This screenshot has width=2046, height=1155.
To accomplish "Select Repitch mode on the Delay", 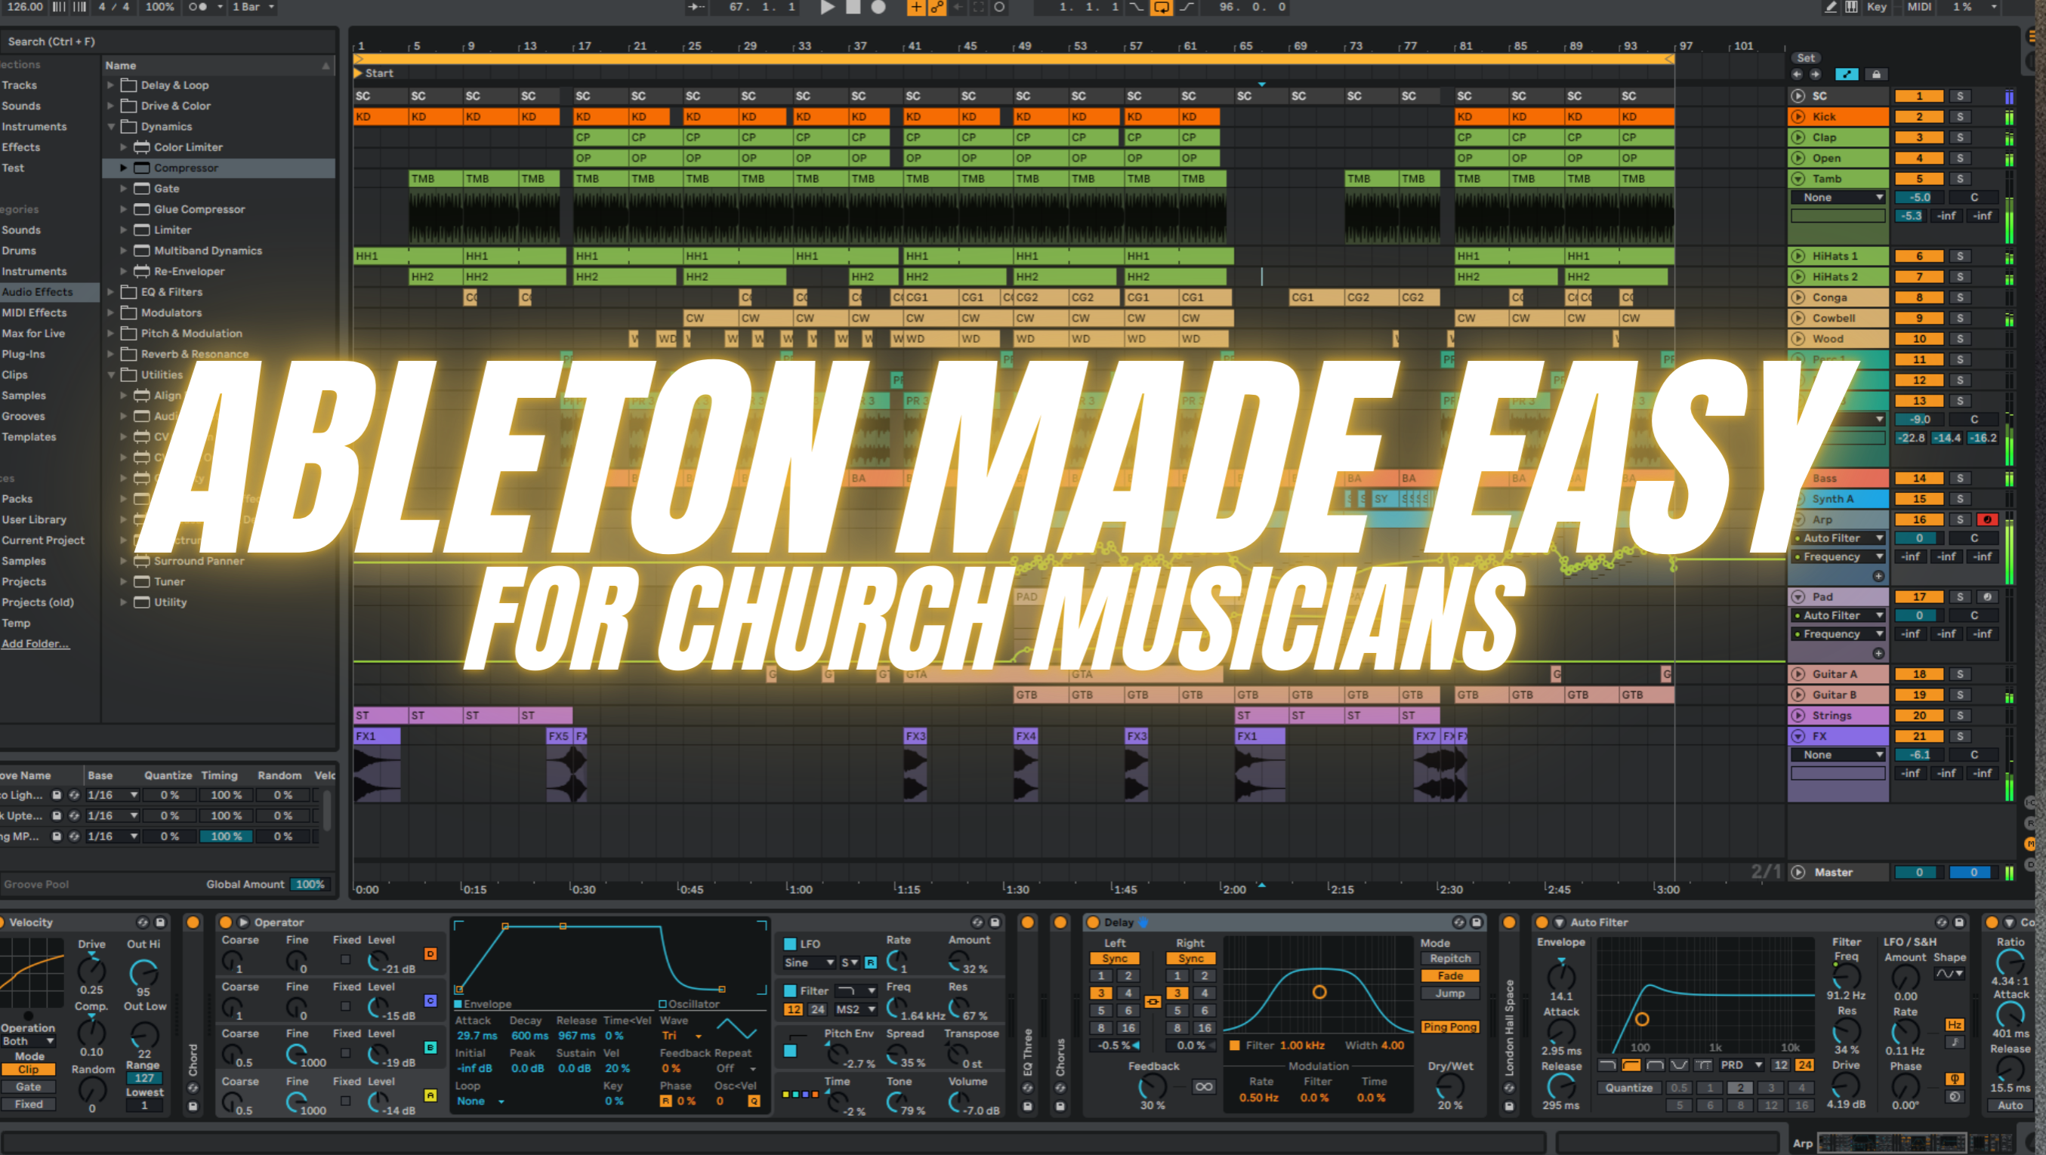I will coord(1449,959).
